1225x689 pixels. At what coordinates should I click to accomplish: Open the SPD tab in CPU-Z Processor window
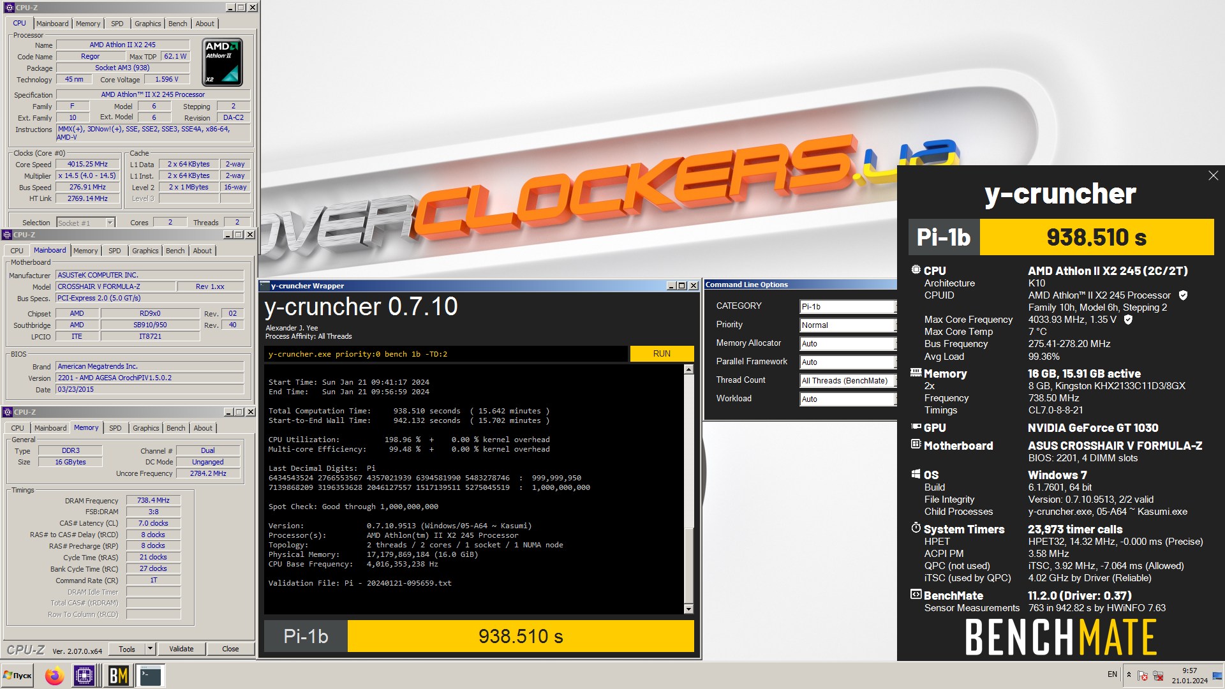pos(117,24)
